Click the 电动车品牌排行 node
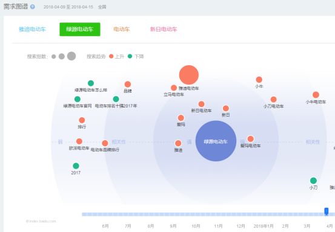Screen dimensions: 335x232 (105, 143)
